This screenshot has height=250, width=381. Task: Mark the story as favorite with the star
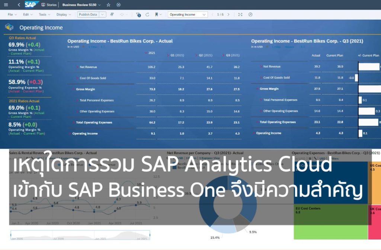pos(109,4)
